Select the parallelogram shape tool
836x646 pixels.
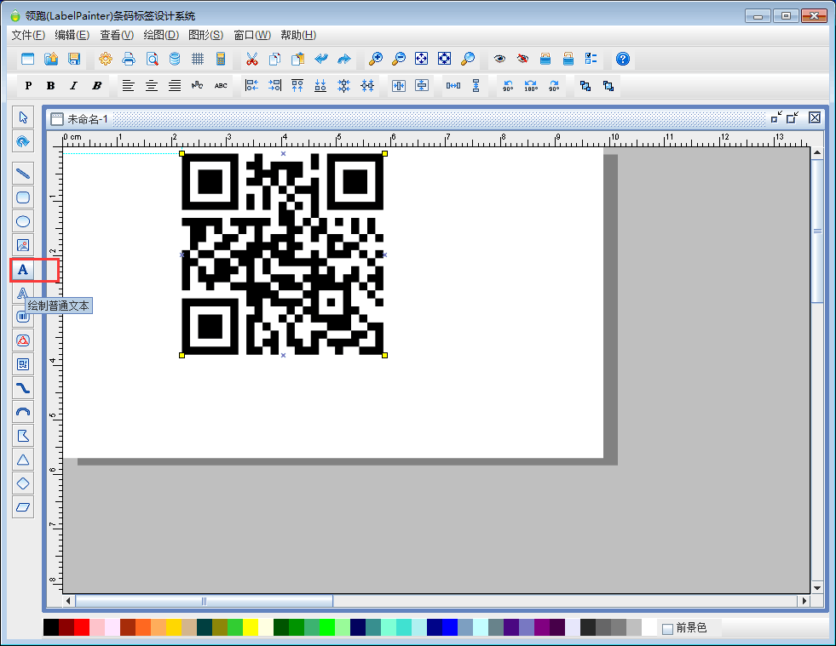coord(23,507)
